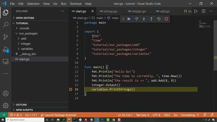Expand the integer folder
The image size is (217, 122).
[x=40, y=44]
